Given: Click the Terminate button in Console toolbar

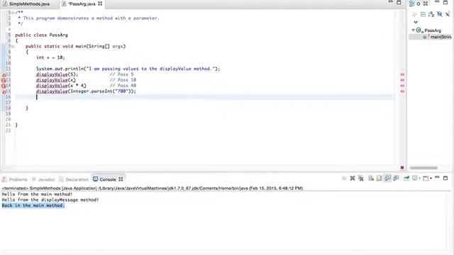Looking at the screenshot, I should [344, 178].
